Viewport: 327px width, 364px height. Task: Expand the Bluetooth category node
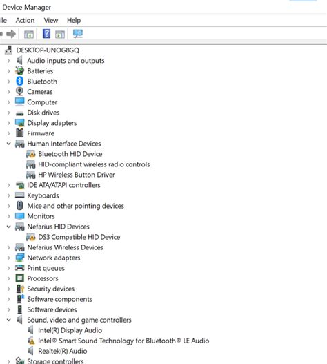click(8, 82)
